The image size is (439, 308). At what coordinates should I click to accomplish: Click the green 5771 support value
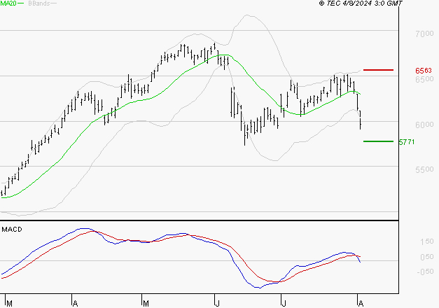coord(407,142)
